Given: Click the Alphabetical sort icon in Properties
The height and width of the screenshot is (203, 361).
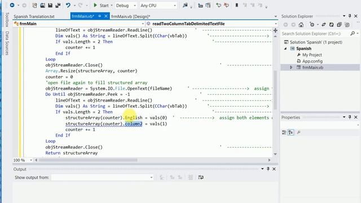Looking at the screenshot, I should click(x=291, y=133).
